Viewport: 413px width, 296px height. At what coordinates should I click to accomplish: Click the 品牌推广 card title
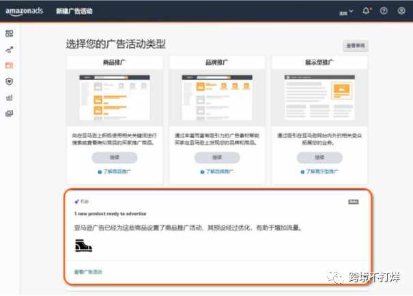pos(217,62)
